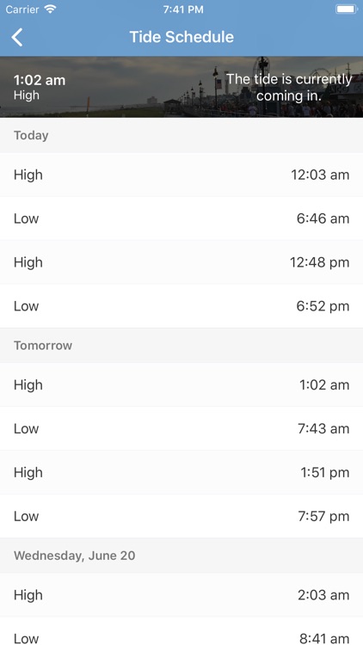The image size is (363, 645).
Task: Tap the Tomorrow section header
Action: click(x=181, y=346)
